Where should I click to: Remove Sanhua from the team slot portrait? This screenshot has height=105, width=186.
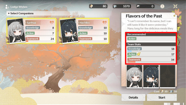(134, 76)
